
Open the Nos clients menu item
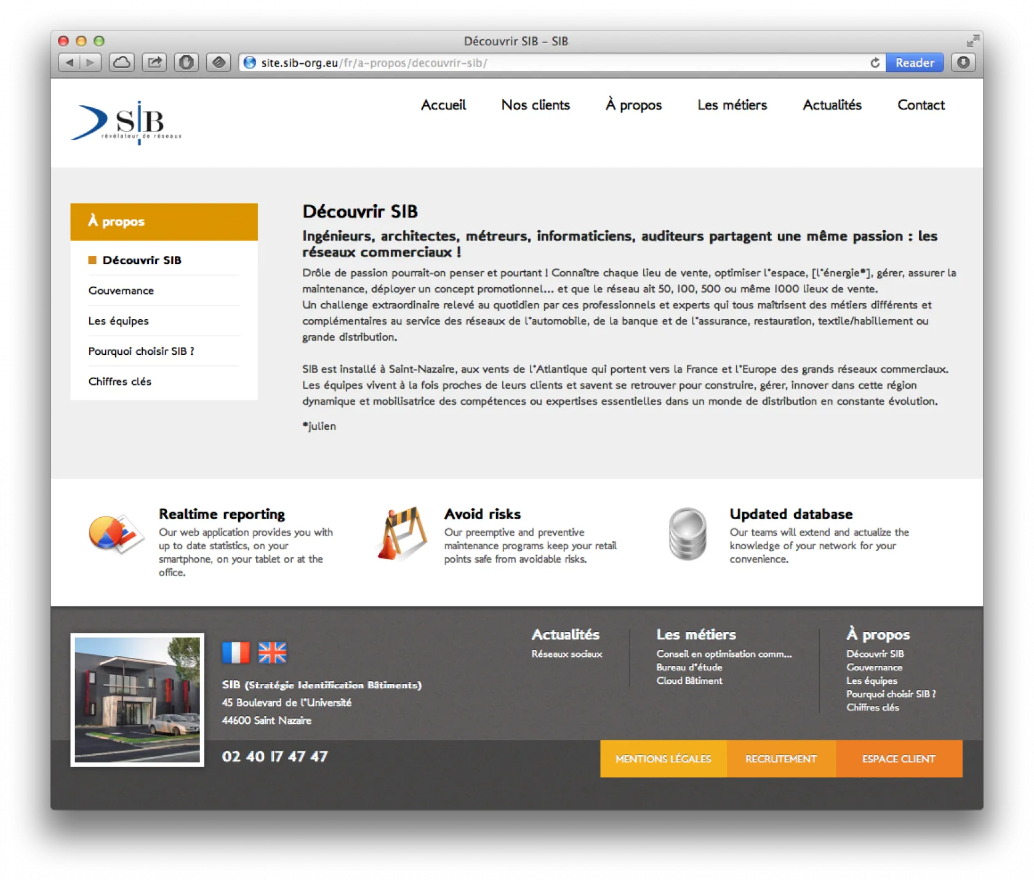pos(535,105)
